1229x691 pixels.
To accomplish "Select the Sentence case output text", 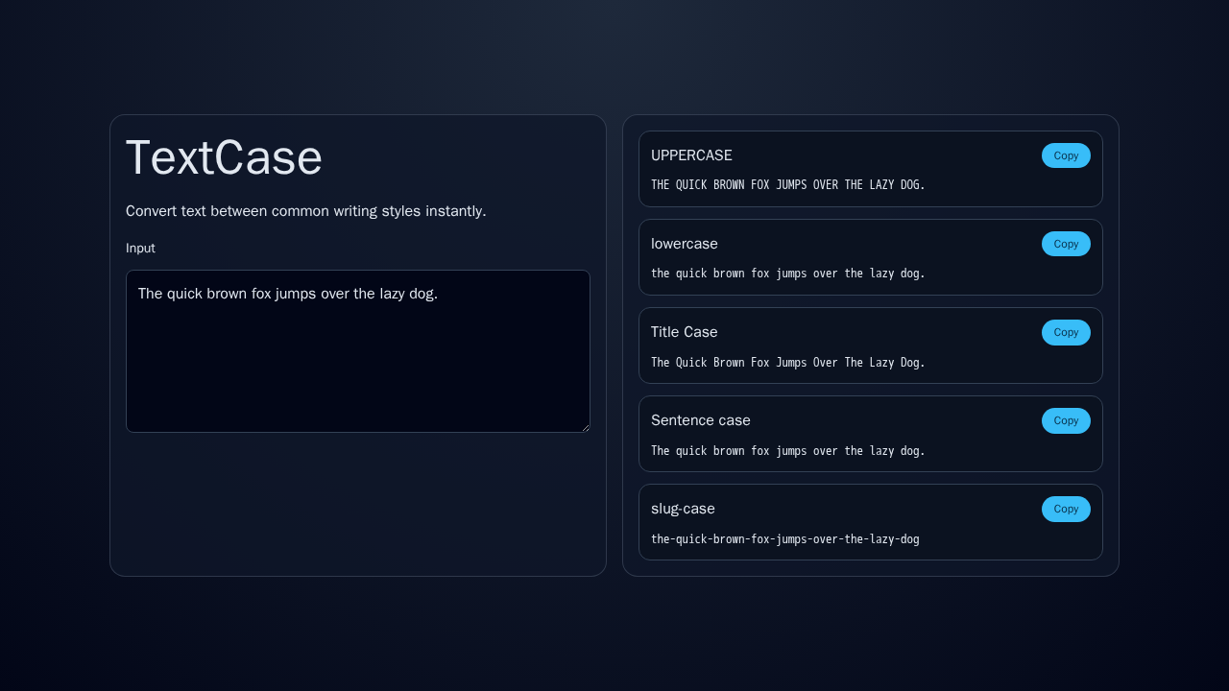I will 787,450.
